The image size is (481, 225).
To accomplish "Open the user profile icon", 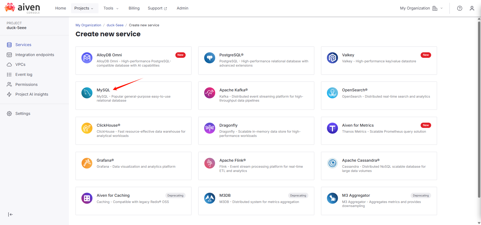I will tap(472, 8).
